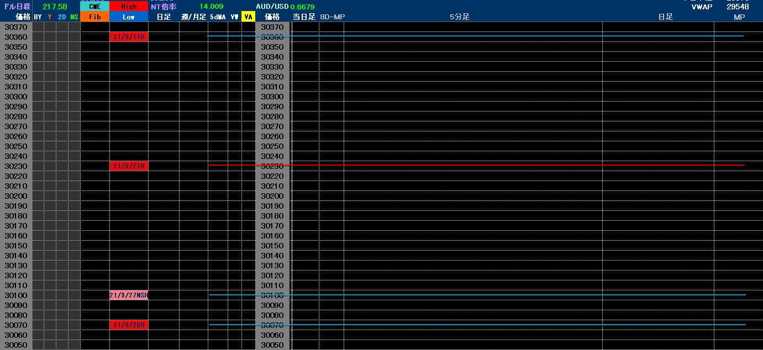Select the VW column header
Viewport: 763px width, 350px height.
pyautogui.click(x=234, y=17)
